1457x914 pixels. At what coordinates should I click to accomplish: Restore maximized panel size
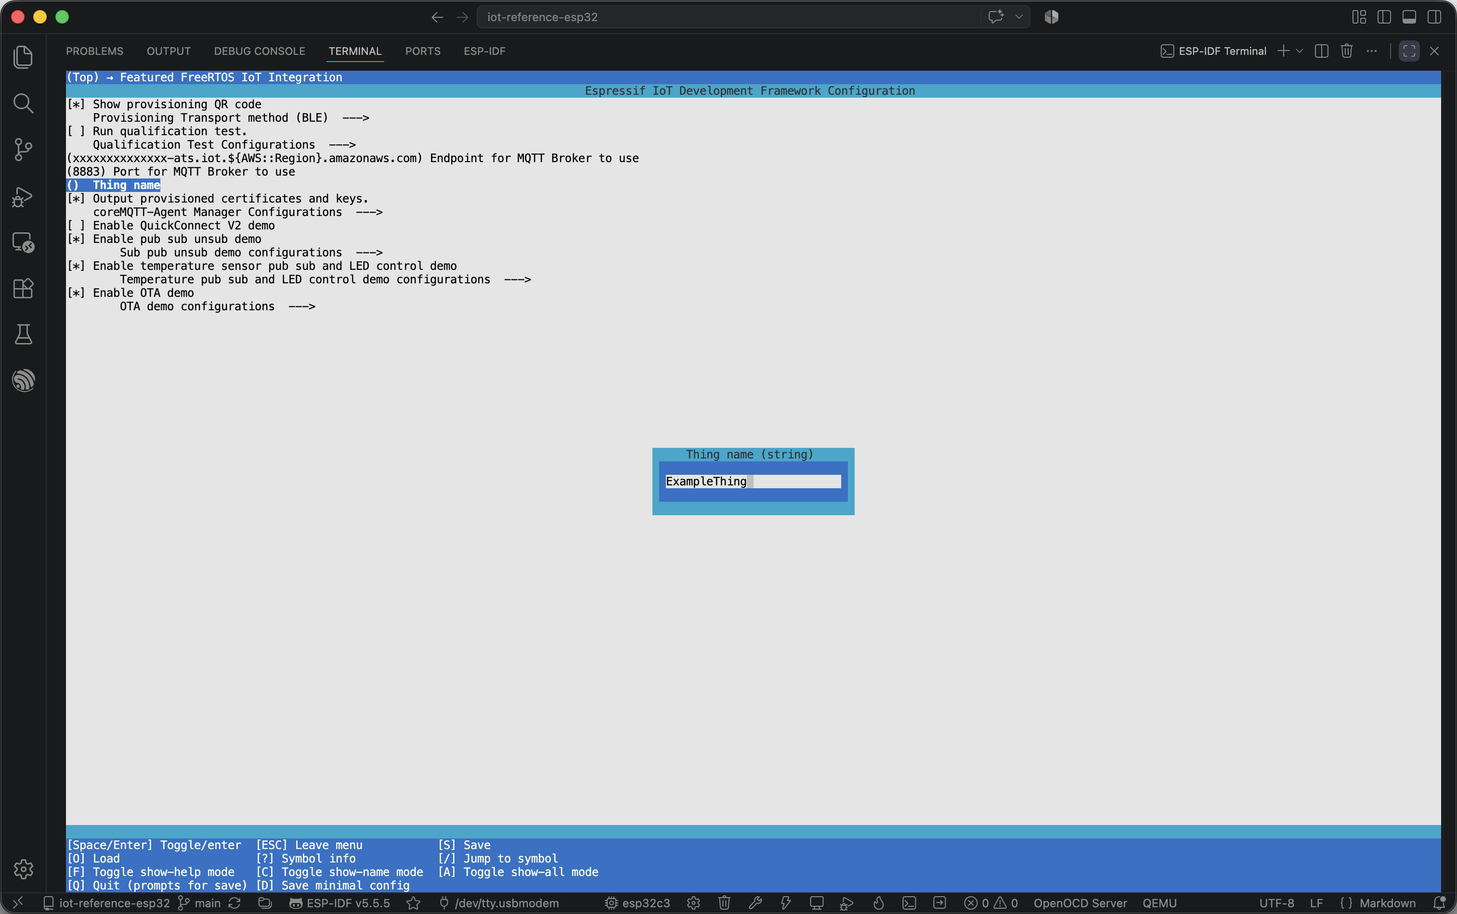tap(1409, 51)
